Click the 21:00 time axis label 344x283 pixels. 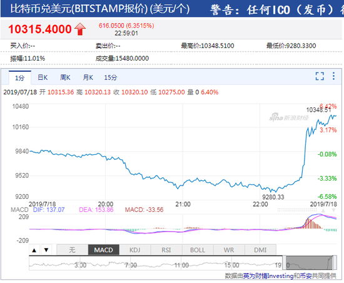point(183,204)
